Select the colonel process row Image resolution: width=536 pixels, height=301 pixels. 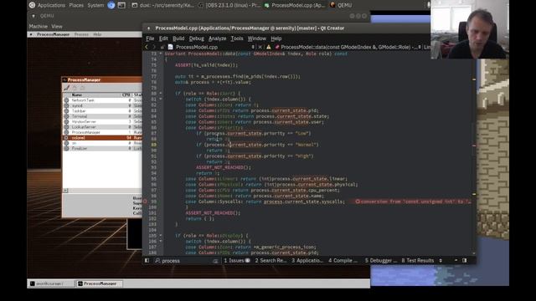tap(102, 138)
